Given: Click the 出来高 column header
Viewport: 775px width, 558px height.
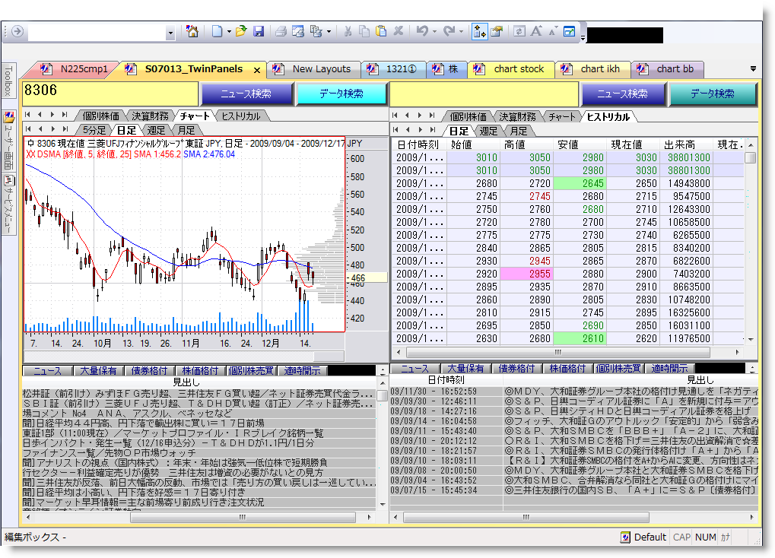Looking at the screenshot, I should tap(687, 144).
